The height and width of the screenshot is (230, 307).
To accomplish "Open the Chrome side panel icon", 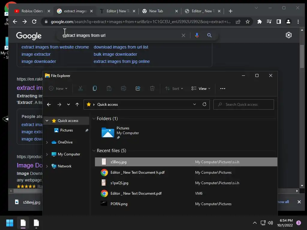I will click(279, 22).
